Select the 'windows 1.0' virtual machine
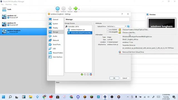Screen dimensions: 178x100 [x=23, y=17]
